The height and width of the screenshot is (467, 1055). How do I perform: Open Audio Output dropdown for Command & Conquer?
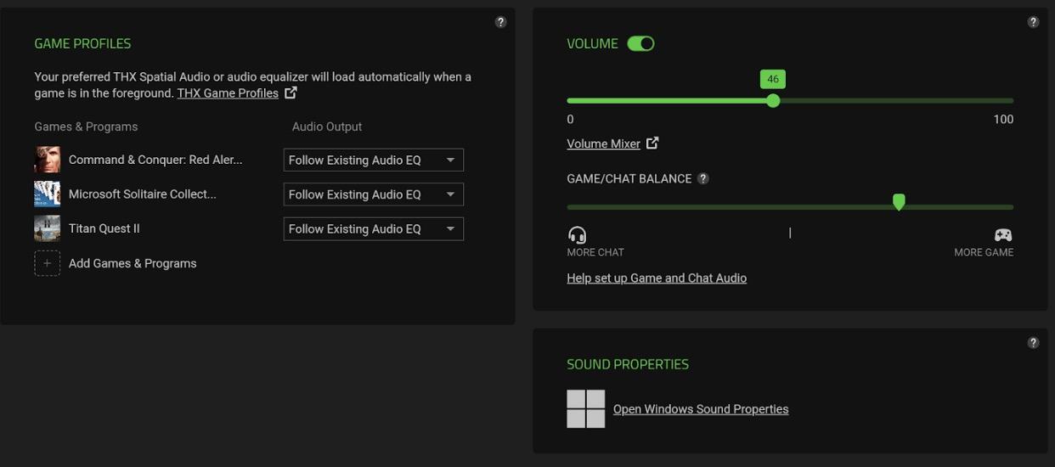point(374,160)
